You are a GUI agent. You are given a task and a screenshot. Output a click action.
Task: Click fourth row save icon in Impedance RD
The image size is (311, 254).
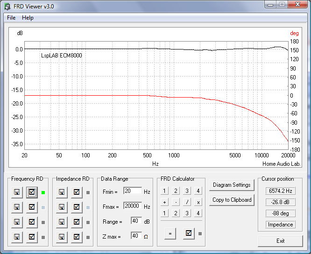[x=62, y=237]
